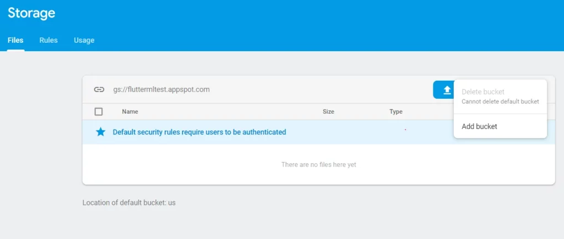Click the blue star icon in banner

click(x=100, y=132)
